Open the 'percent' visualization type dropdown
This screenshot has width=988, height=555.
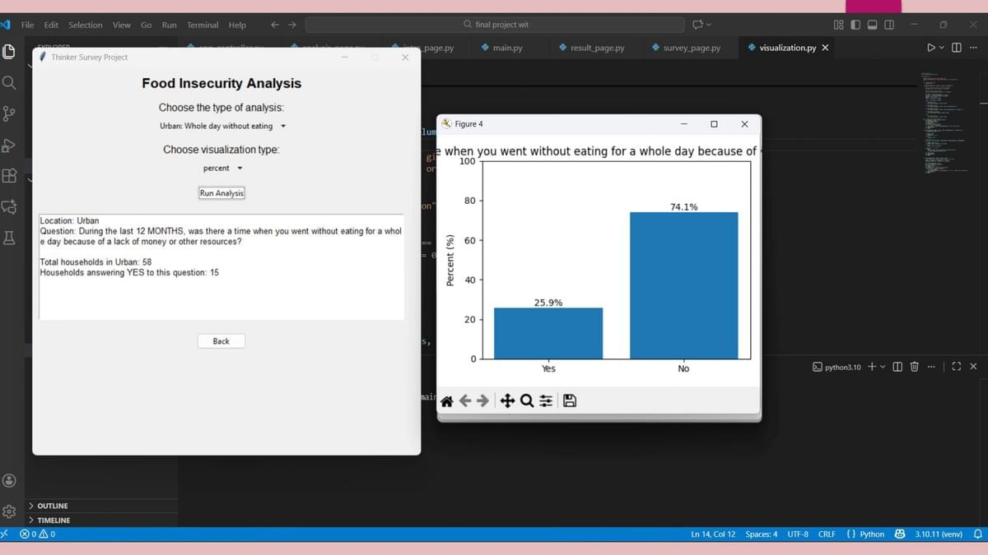(x=222, y=169)
